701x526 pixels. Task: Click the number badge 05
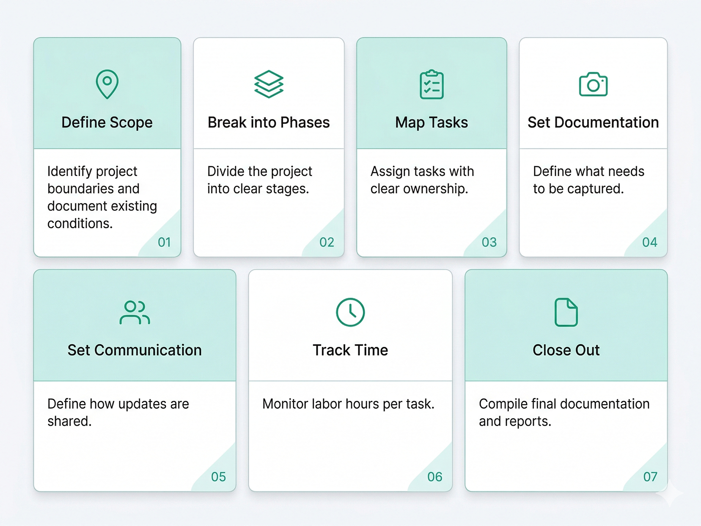point(219,477)
